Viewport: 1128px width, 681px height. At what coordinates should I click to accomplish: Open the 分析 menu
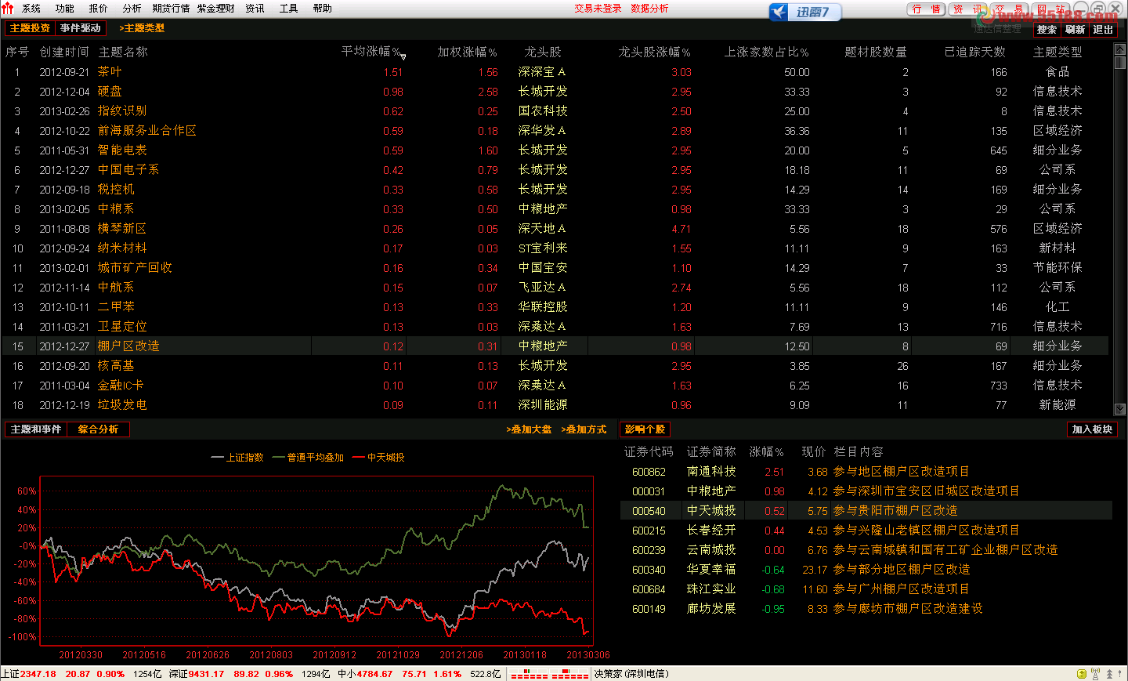132,9
